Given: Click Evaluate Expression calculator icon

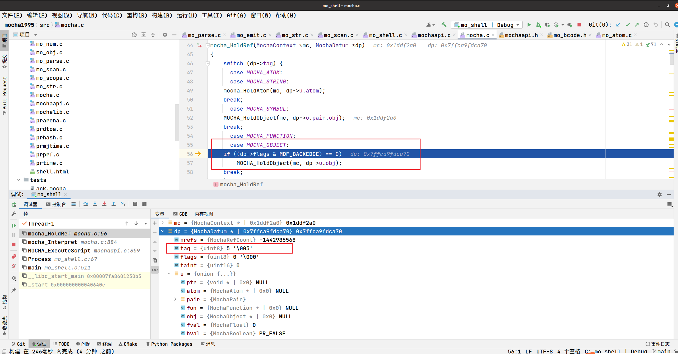Looking at the screenshot, I should [135, 204].
